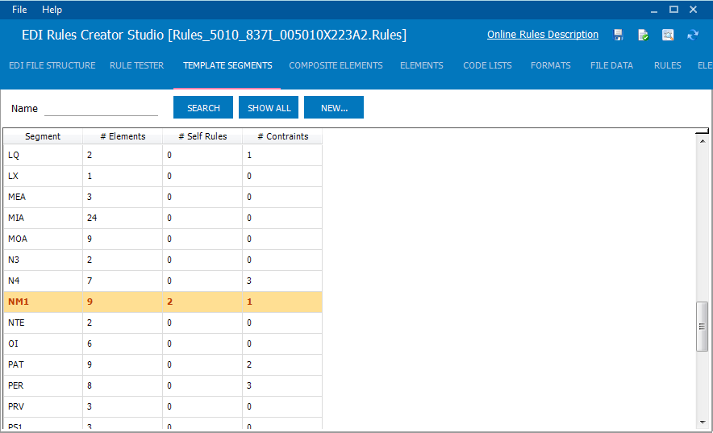
Task: Click the SHOW ALL button
Action: tap(269, 108)
